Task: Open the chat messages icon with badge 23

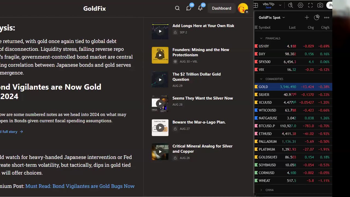Action: (189, 8)
